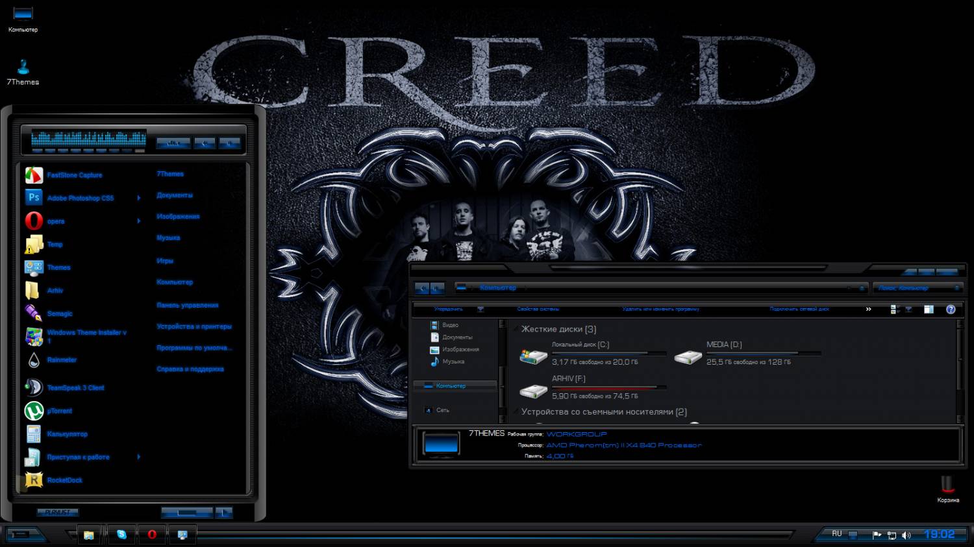Image resolution: width=974 pixels, height=547 pixels.
Task: Expand the Adobe Photoshop CS5 submenu arrow
Action: tap(138, 198)
